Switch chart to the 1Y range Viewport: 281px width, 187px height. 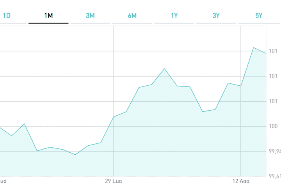click(174, 16)
